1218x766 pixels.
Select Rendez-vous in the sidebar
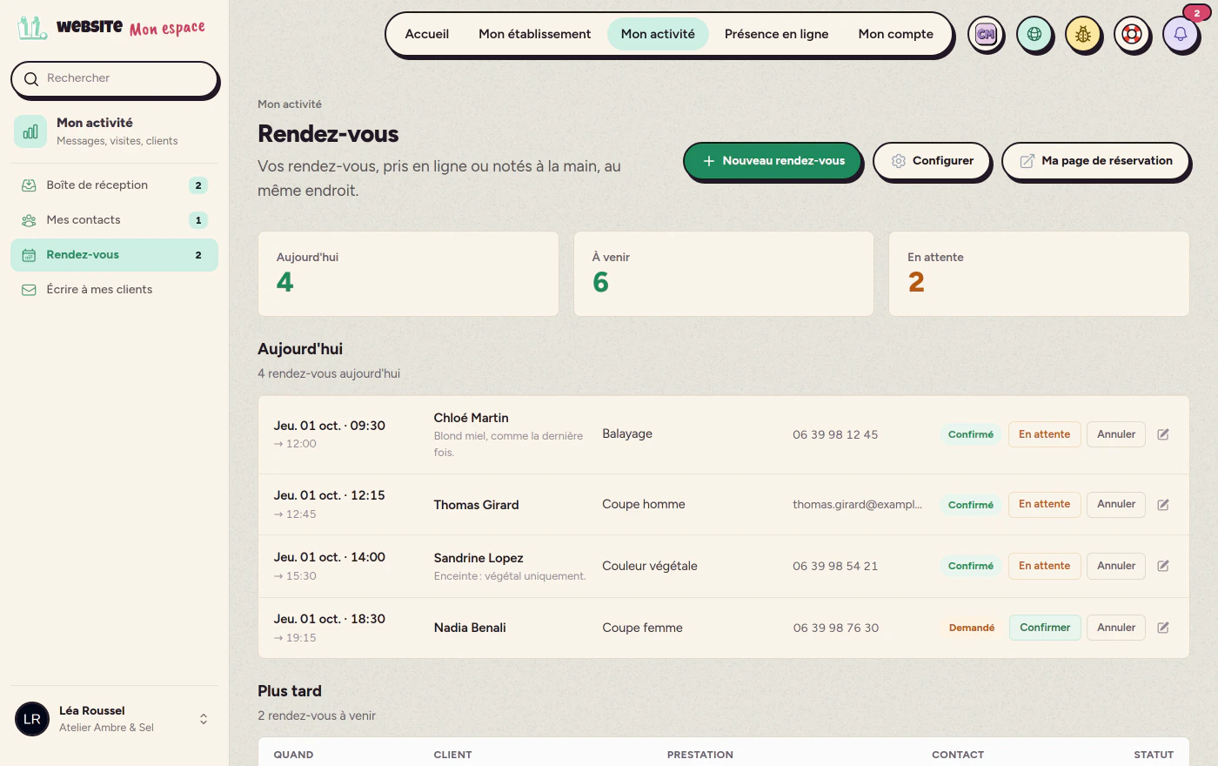tap(114, 255)
